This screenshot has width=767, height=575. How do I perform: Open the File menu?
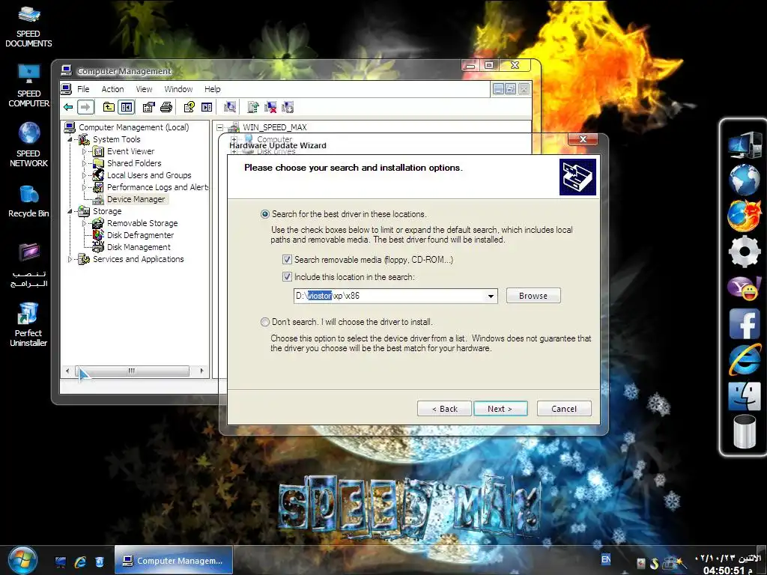83,89
